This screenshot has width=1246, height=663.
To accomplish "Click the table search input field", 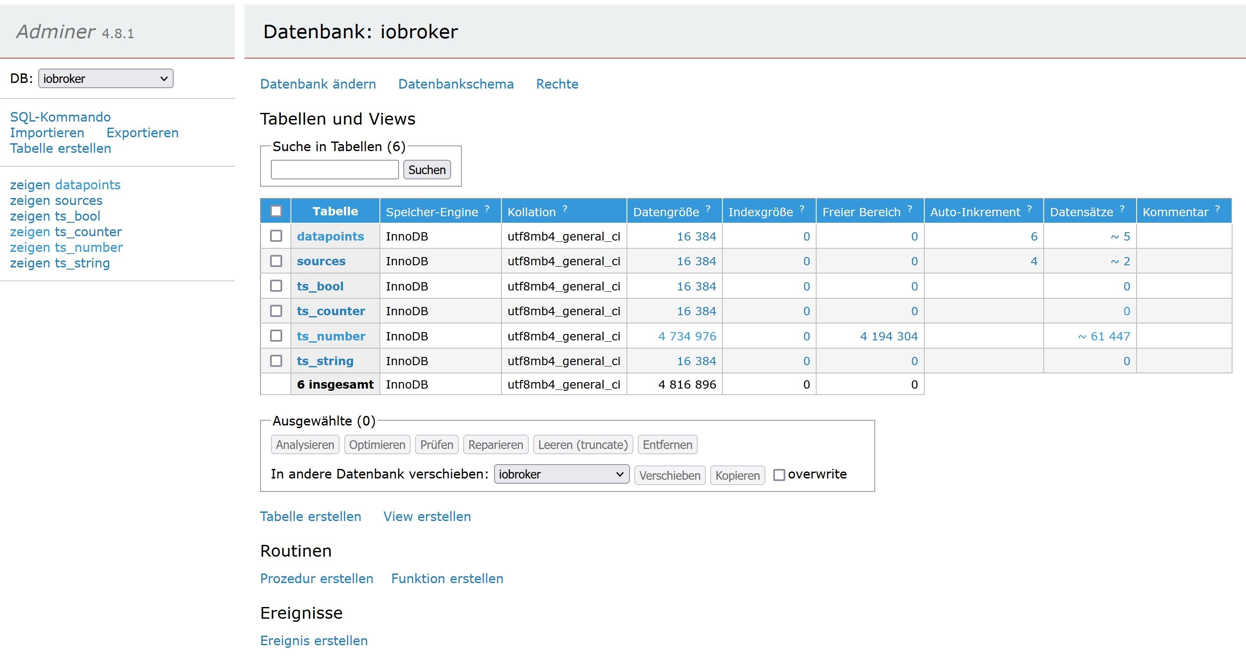I will 334,170.
